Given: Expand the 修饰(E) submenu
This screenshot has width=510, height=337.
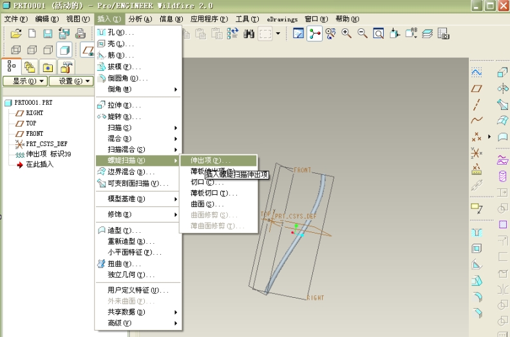Looking at the screenshot, I should click(138, 215).
